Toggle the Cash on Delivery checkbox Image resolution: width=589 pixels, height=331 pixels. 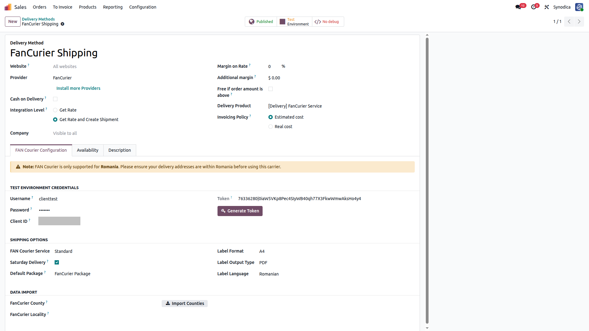pos(55,99)
